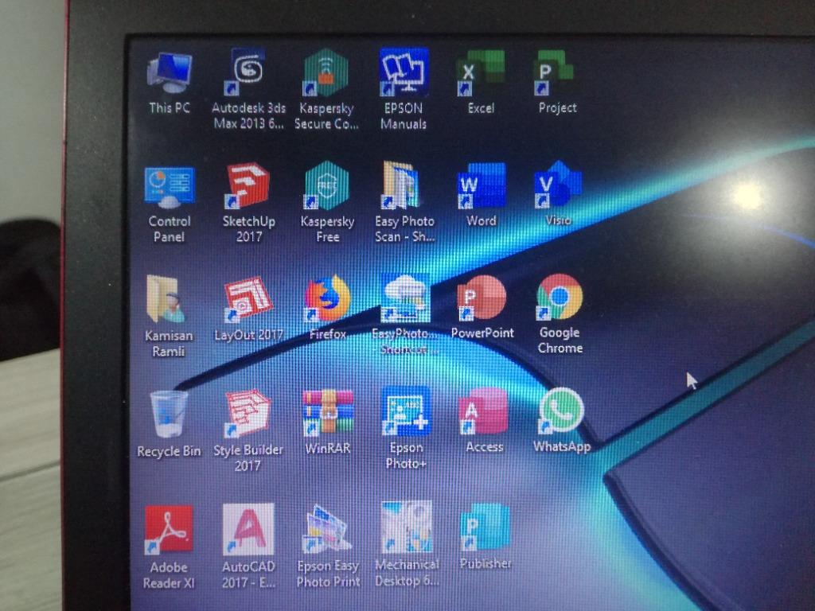Select the WhatsApp desktop shortcut
This screenshot has height=611, width=815.
point(561,411)
